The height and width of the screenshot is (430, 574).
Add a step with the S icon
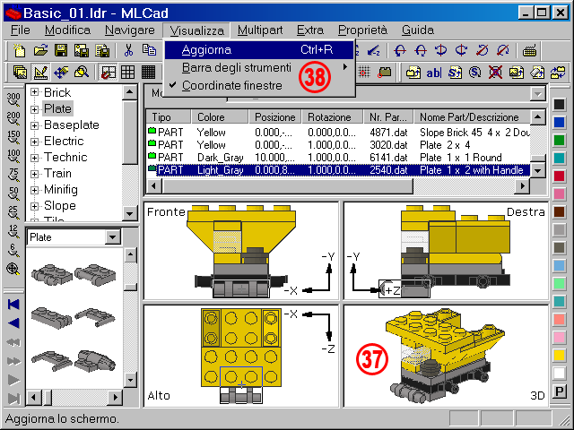click(455, 72)
